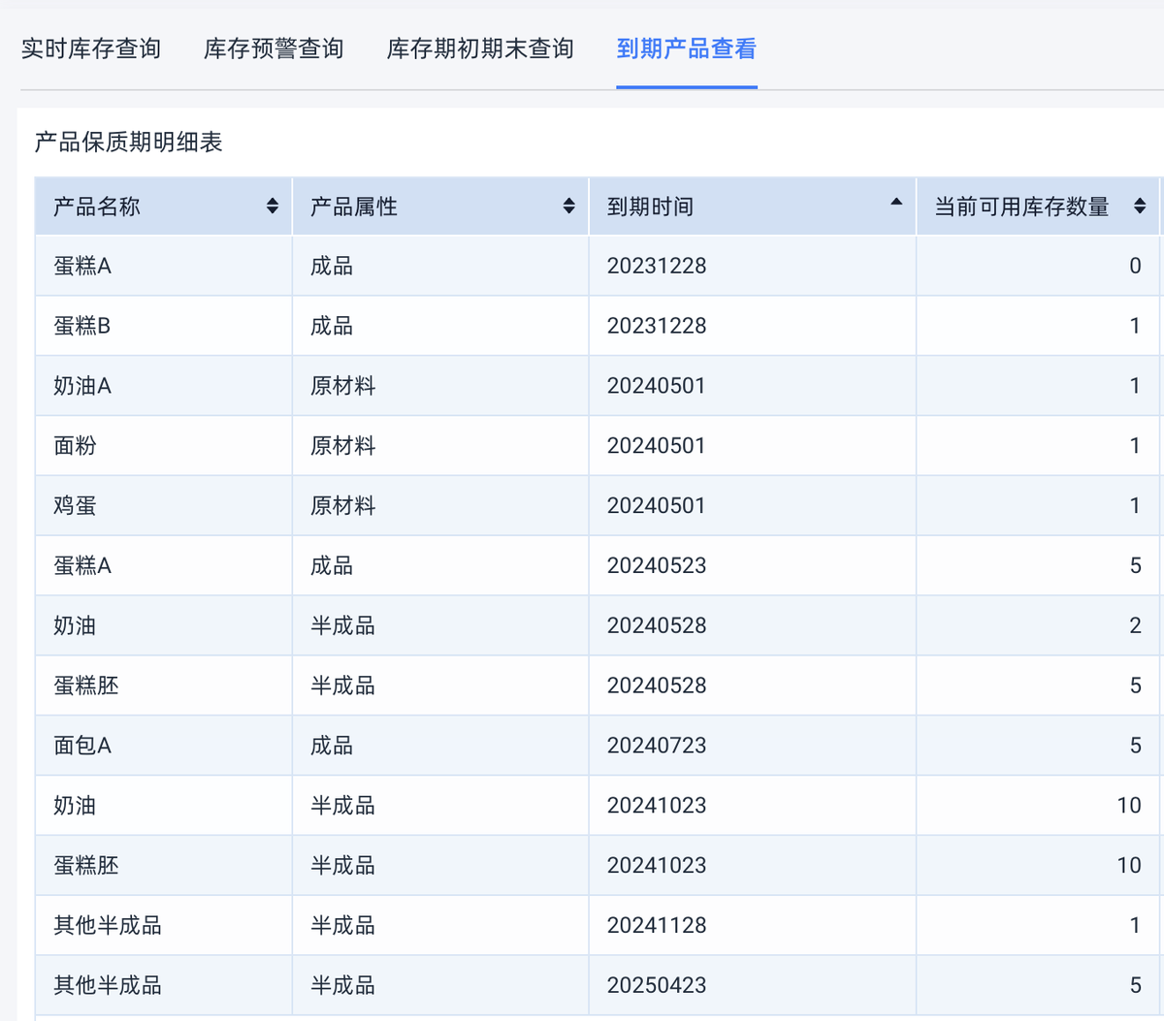Screen dimensions: 1164x1021
Task: Select 面包A row in the table
Action: [x=82, y=746]
